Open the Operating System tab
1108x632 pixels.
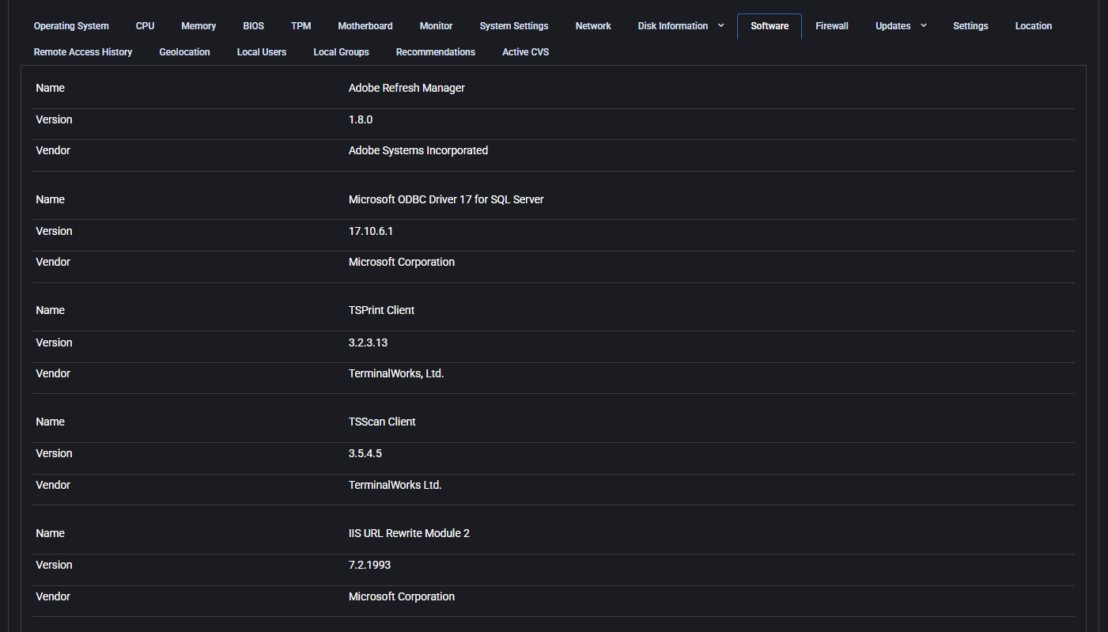(x=71, y=26)
